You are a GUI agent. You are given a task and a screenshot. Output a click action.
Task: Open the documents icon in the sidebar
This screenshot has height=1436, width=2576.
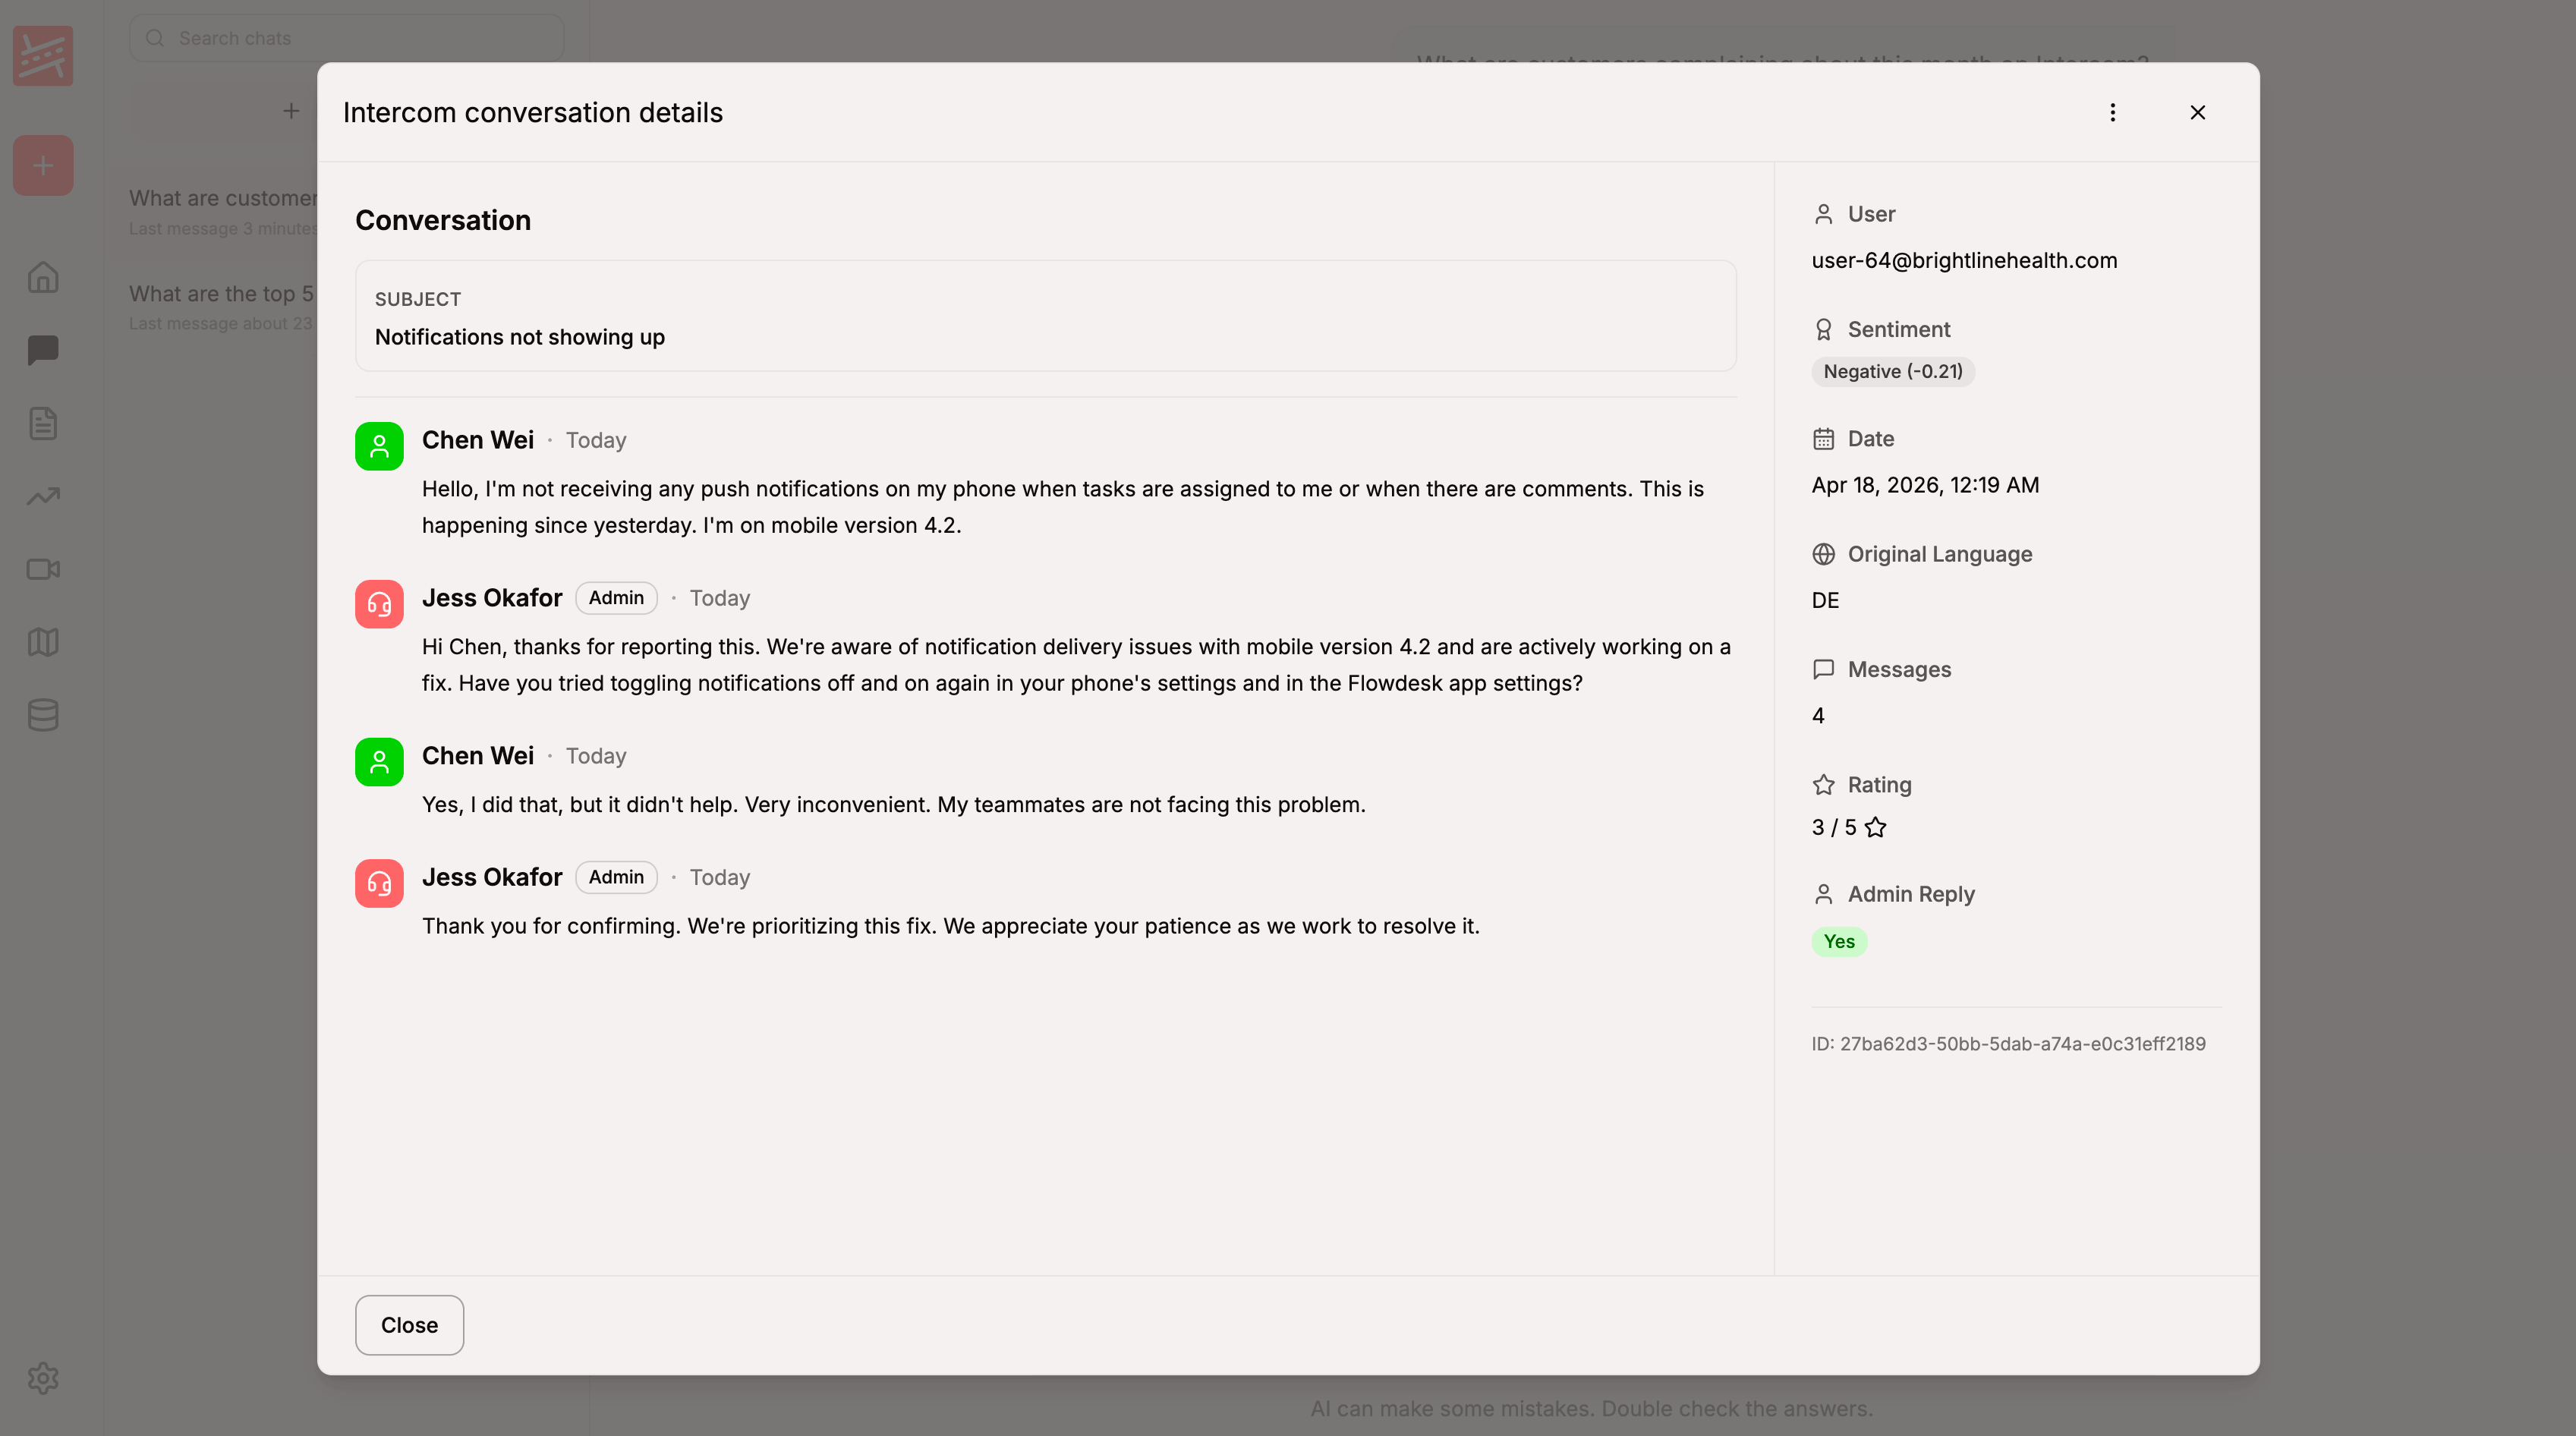(x=43, y=423)
